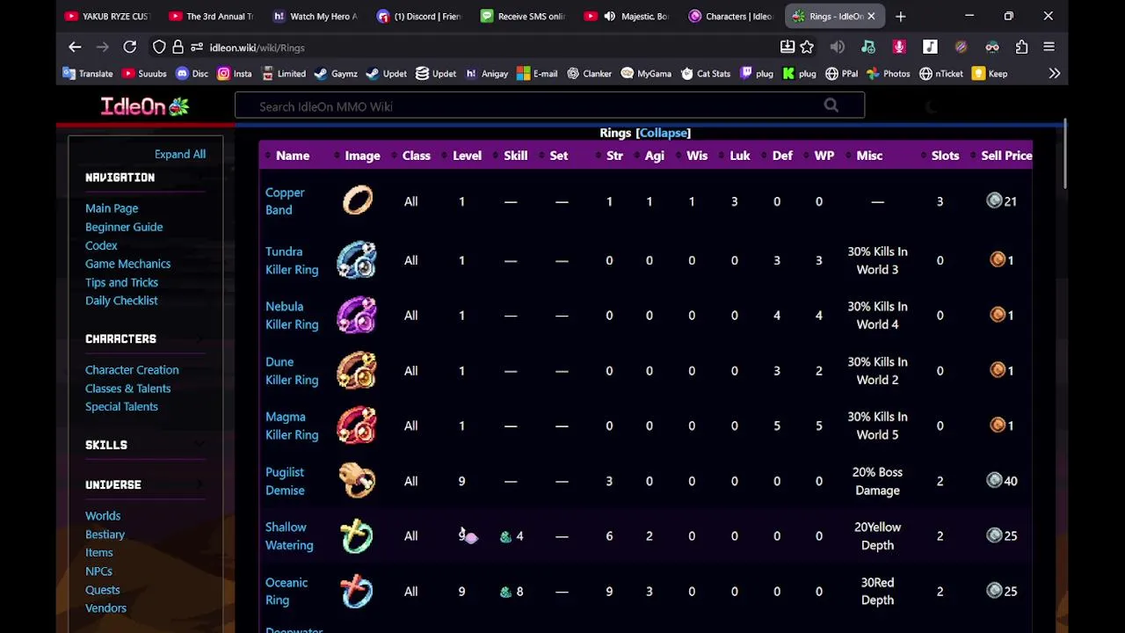Image resolution: width=1125 pixels, height=633 pixels.
Task: Switch to the Receive SMS online tab
Action: click(x=523, y=16)
